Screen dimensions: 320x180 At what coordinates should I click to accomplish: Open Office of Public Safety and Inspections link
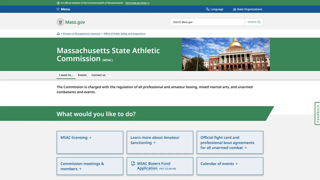click(x=124, y=34)
